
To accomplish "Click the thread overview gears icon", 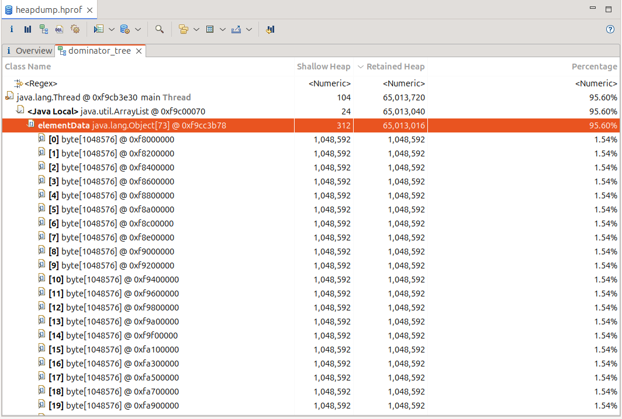I will point(75,29).
